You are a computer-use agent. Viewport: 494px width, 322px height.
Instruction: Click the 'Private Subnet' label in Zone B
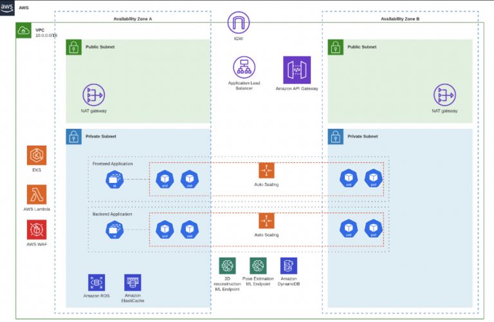(x=363, y=137)
